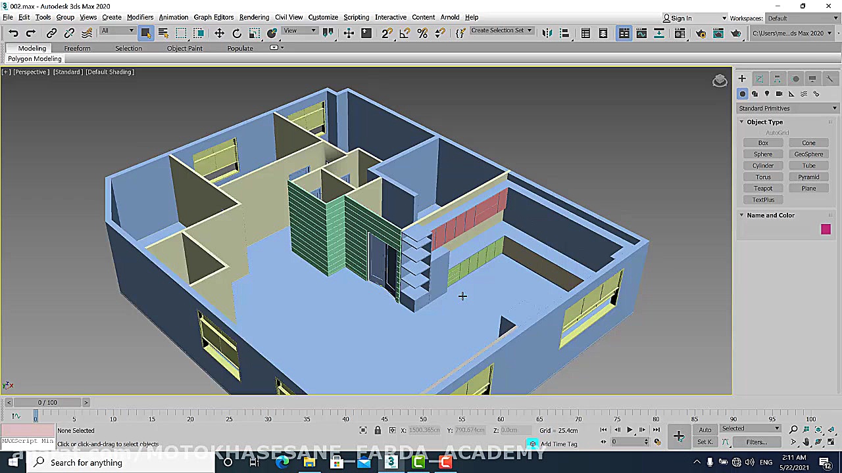Click the ViewCube home widget in viewport
Image resolution: width=842 pixels, height=473 pixels.
tap(720, 80)
